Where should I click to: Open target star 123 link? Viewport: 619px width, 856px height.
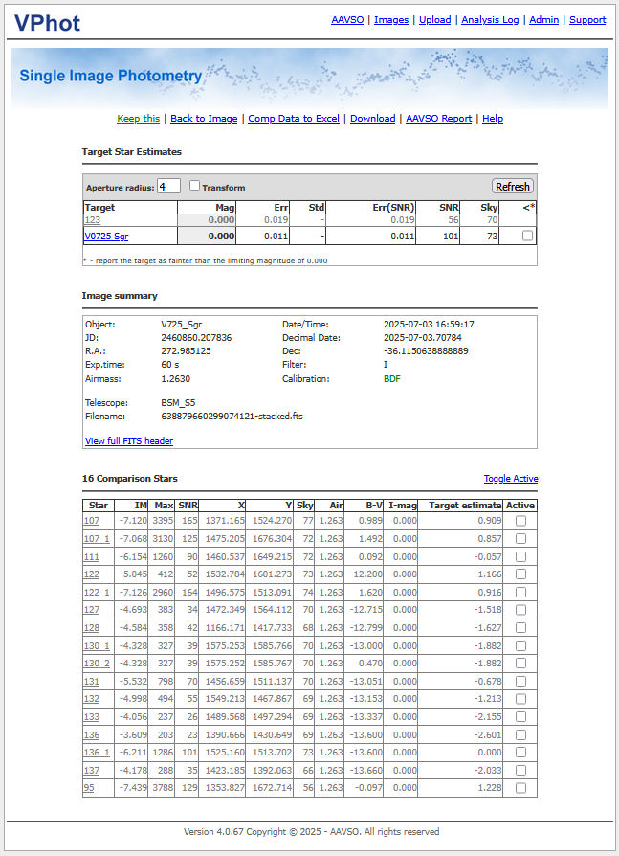[x=92, y=220]
